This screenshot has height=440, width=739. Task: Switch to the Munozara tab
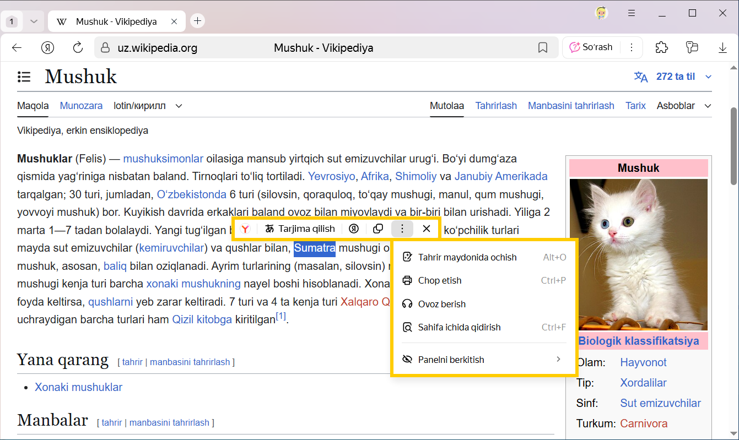point(81,106)
